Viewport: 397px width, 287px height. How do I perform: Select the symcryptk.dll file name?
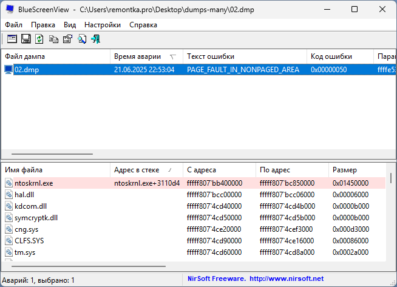(36, 218)
